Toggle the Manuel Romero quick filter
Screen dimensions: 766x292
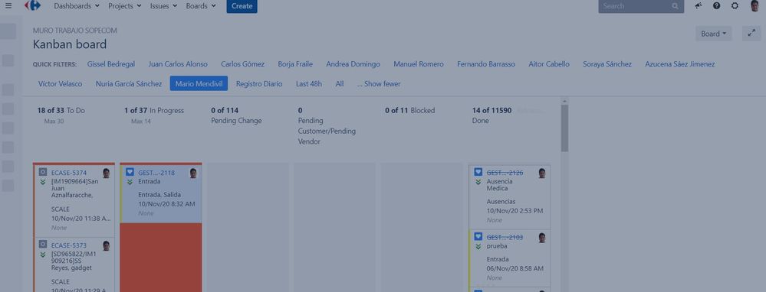pyautogui.click(x=419, y=64)
